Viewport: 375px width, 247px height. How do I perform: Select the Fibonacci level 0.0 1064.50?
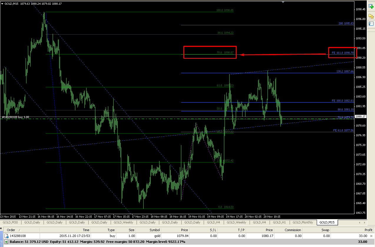point(226,207)
